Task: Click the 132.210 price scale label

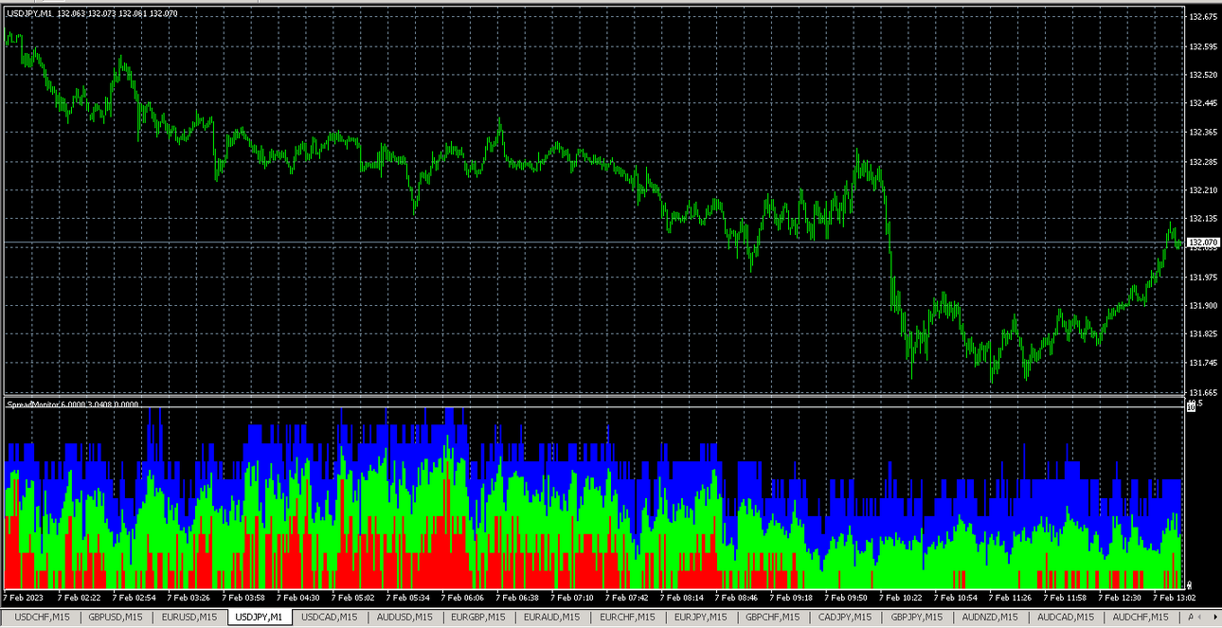Action: pos(1202,190)
